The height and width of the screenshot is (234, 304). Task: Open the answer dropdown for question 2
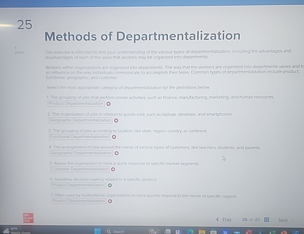pos(80,120)
